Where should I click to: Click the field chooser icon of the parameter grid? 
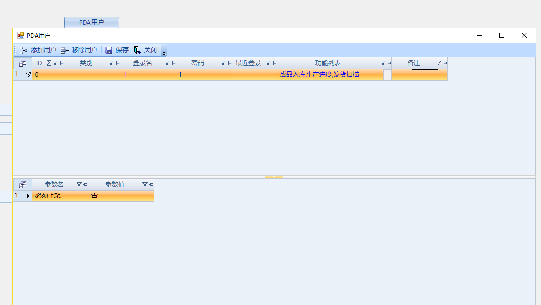23,185
